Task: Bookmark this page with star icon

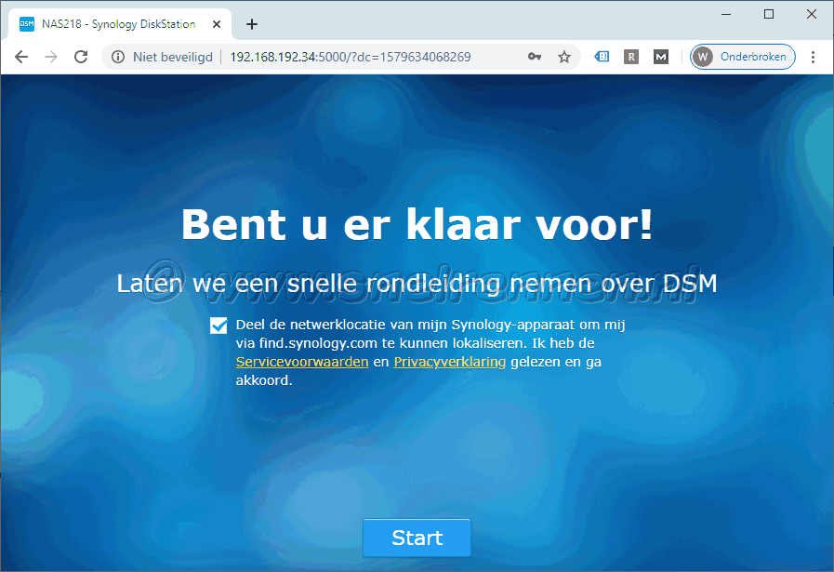Action: pos(564,57)
